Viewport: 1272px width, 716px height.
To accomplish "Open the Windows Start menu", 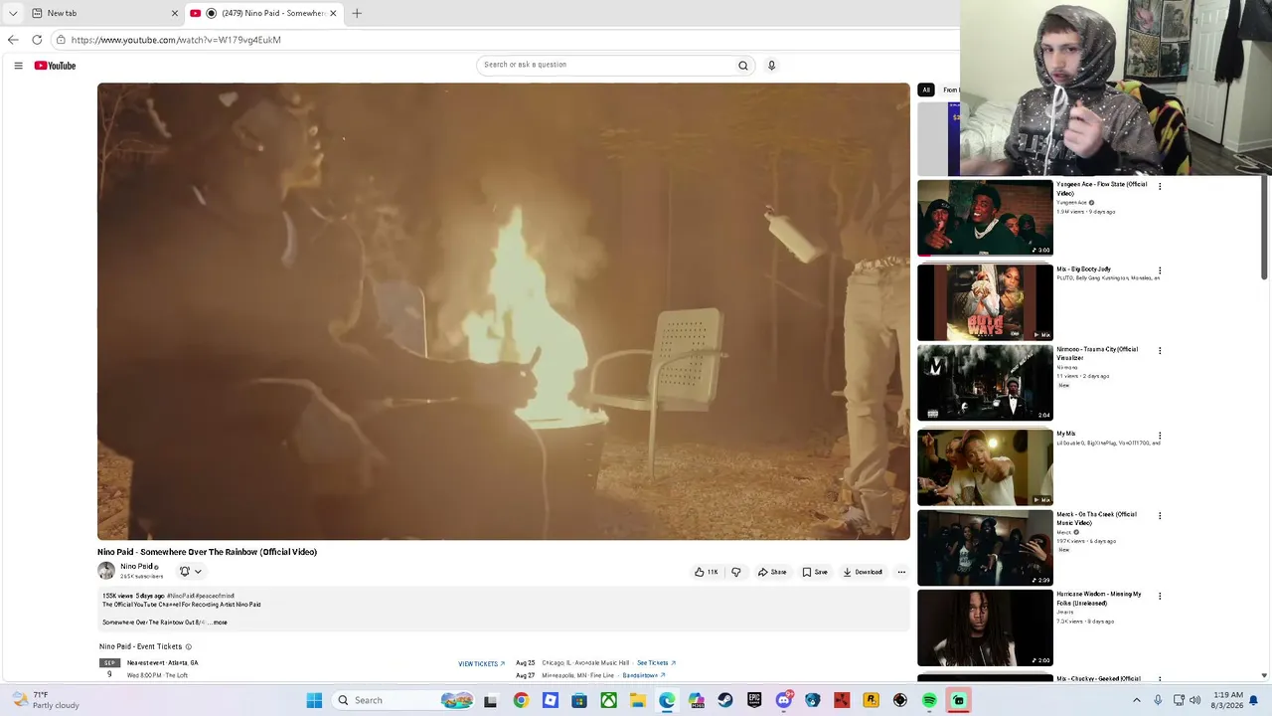I will click(314, 700).
